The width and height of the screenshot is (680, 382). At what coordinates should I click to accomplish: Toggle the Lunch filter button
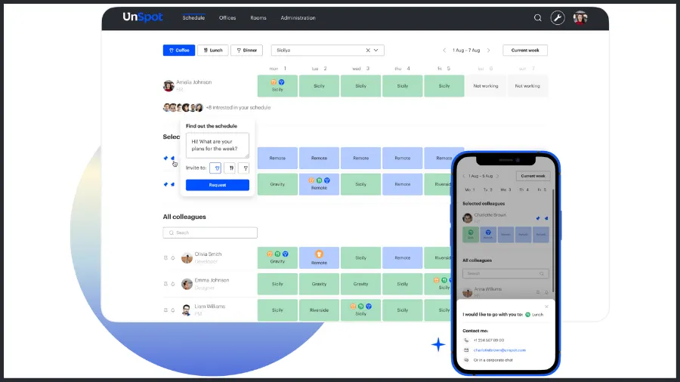tap(213, 51)
